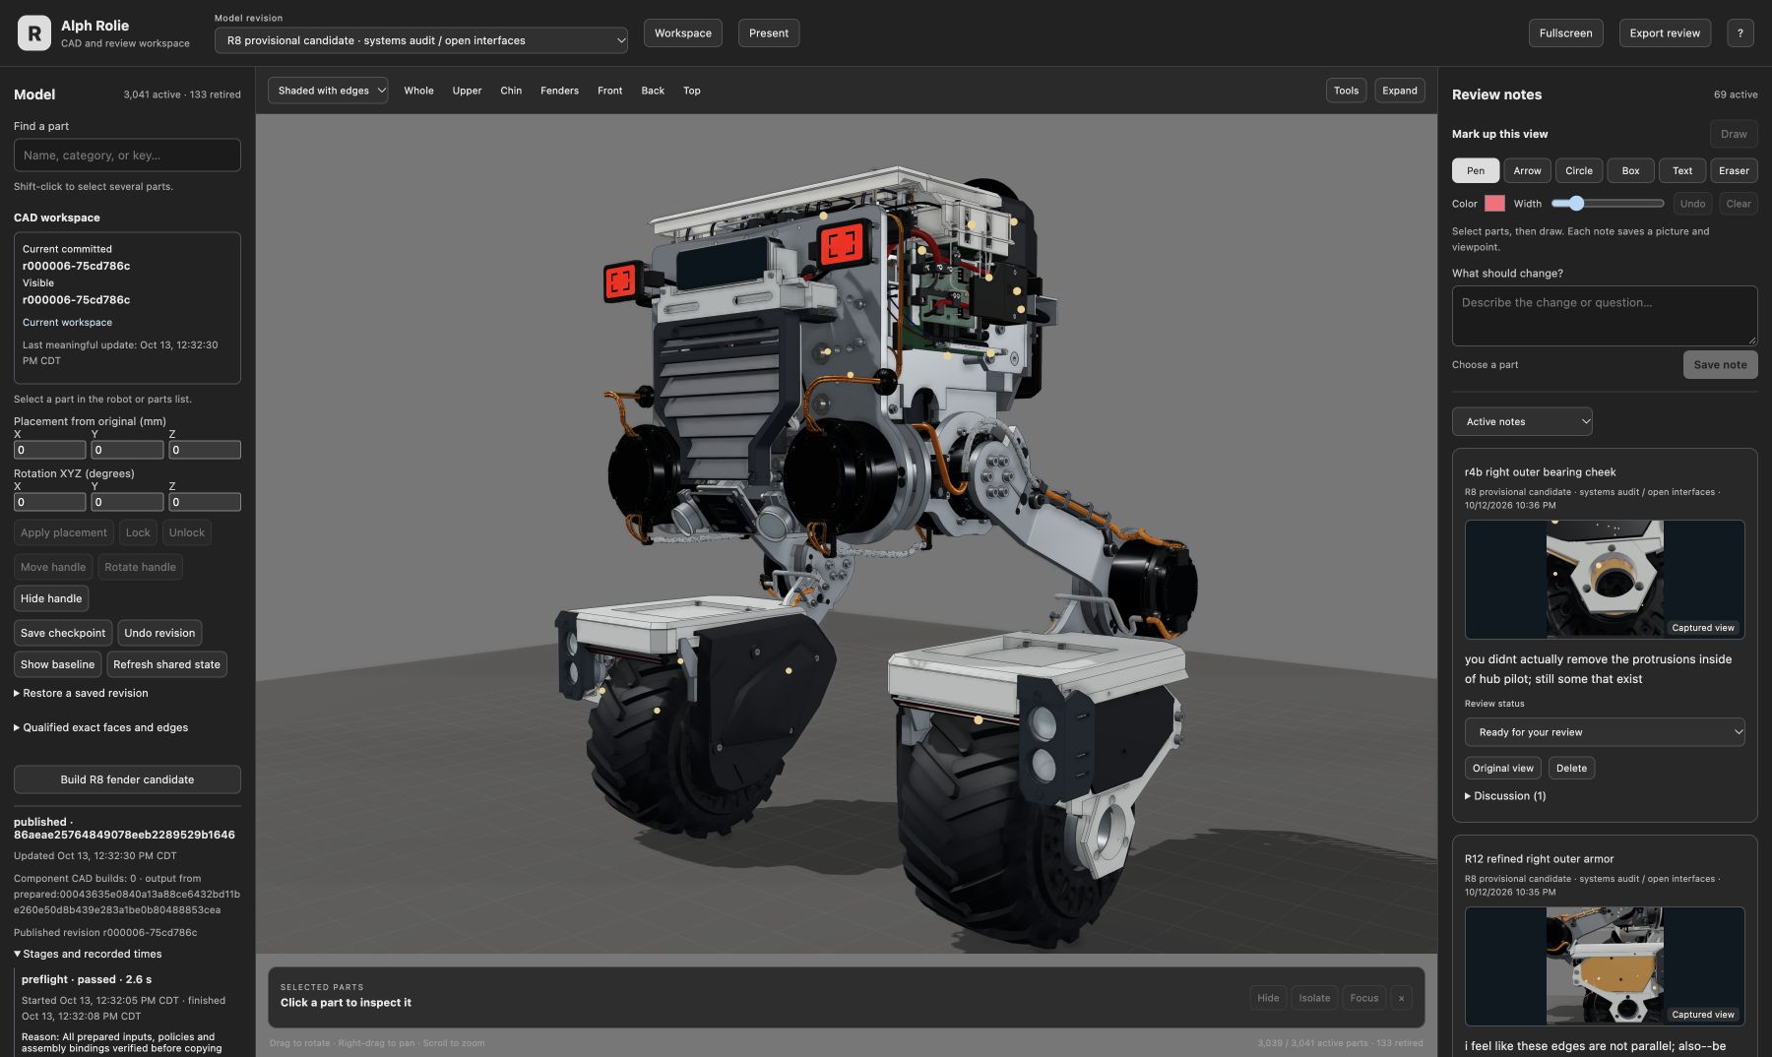Open the Active notes filter dropdown

pyautogui.click(x=1522, y=421)
